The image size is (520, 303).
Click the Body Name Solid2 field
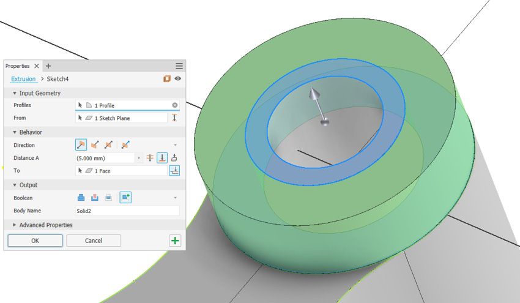pos(127,211)
